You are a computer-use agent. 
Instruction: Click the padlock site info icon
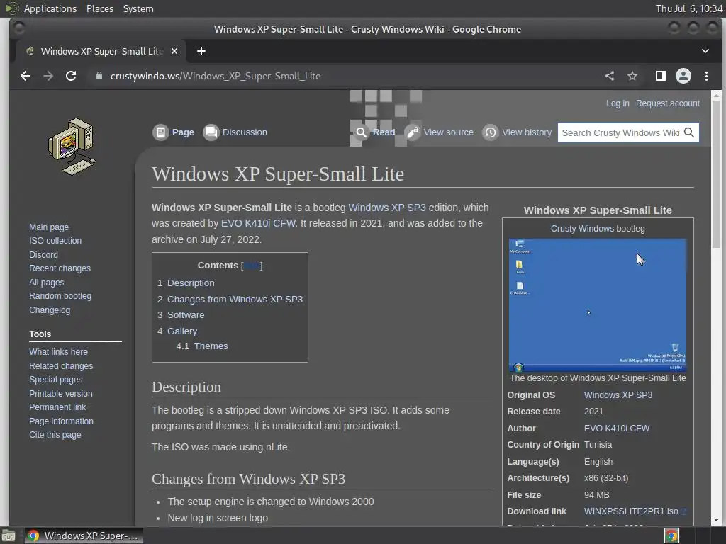coord(99,76)
